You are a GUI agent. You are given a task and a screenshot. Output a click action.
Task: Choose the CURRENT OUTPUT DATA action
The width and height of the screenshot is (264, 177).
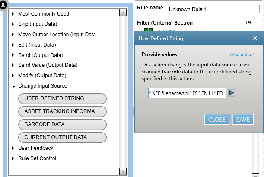coord(62,137)
